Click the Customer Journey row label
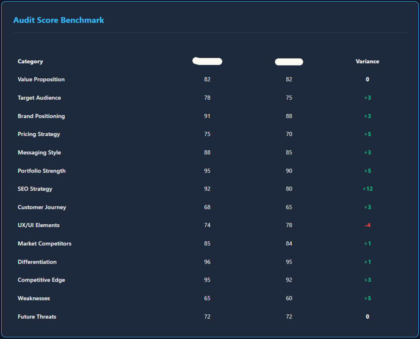420x339 pixels. [x=41, y=207]
